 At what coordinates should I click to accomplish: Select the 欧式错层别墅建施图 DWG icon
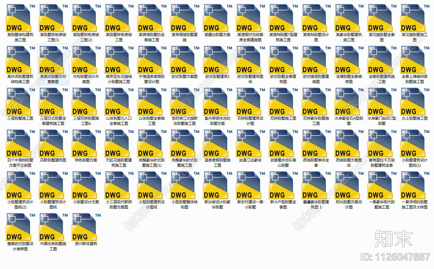(314, 60)
